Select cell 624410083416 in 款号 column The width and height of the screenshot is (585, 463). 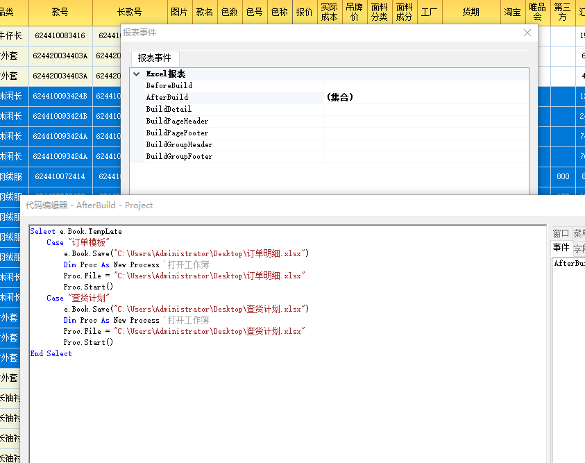[60, 36]
